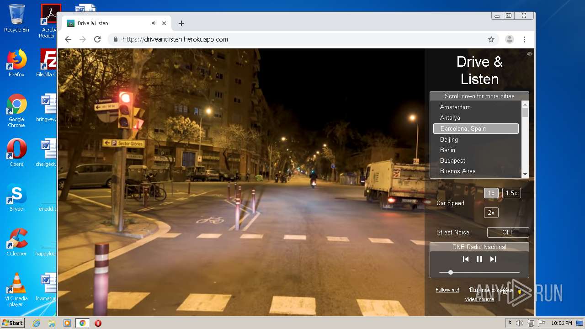Image resolution: width=585 pixels, height=329 pixels.
Task: View site info via the padlock icon
Action: (x=115, y=39)
